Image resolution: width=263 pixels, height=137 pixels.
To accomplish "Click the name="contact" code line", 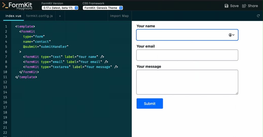I will (37, 42).
